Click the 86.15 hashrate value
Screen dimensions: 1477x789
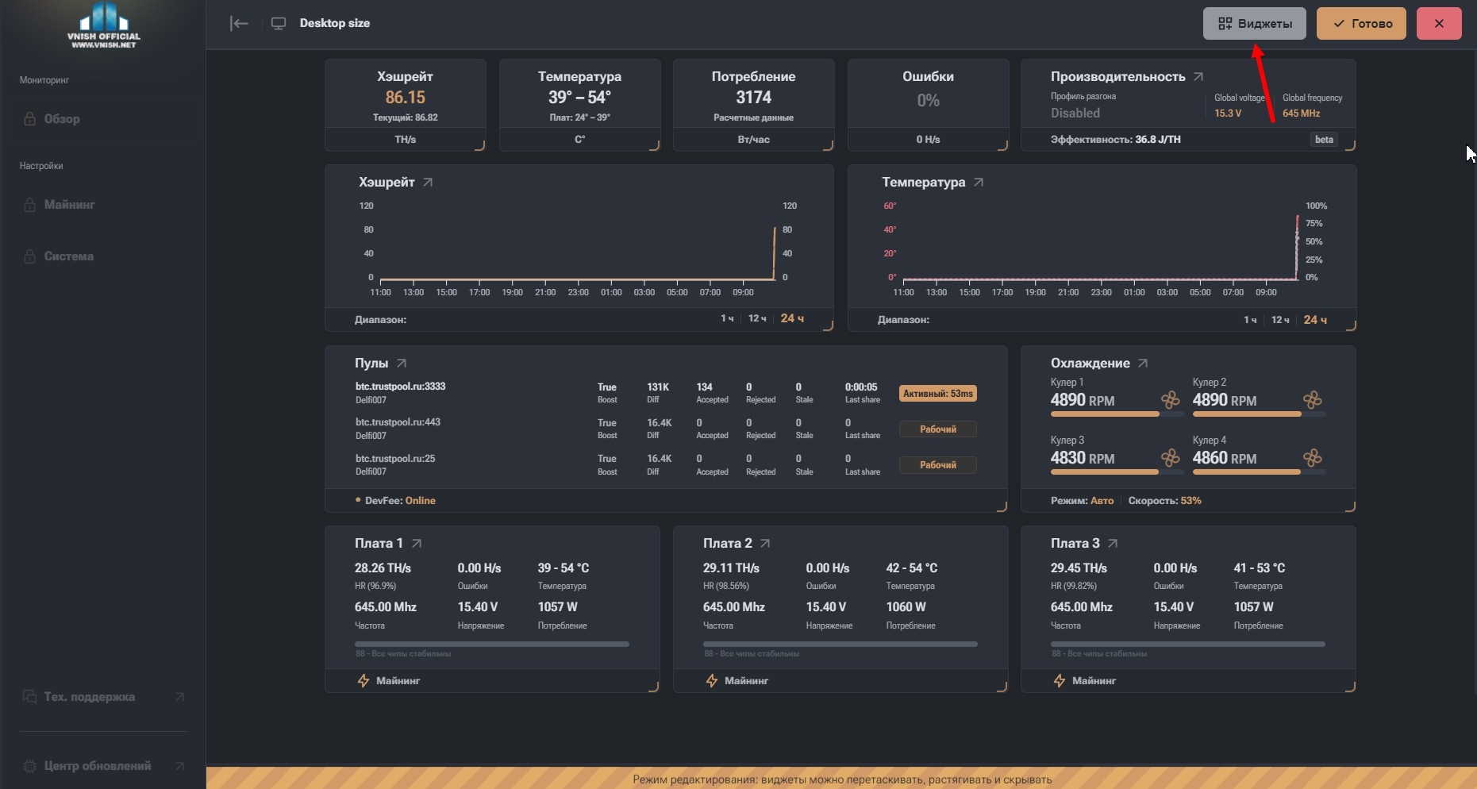tap(405, 98)
